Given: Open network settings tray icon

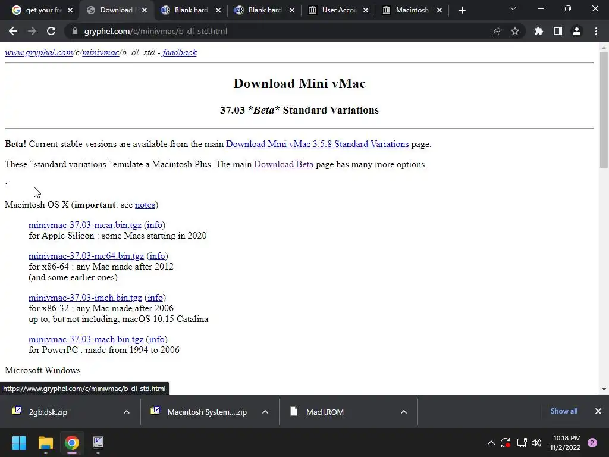Looking at the screenshot, I should click(x=522, y=443).
